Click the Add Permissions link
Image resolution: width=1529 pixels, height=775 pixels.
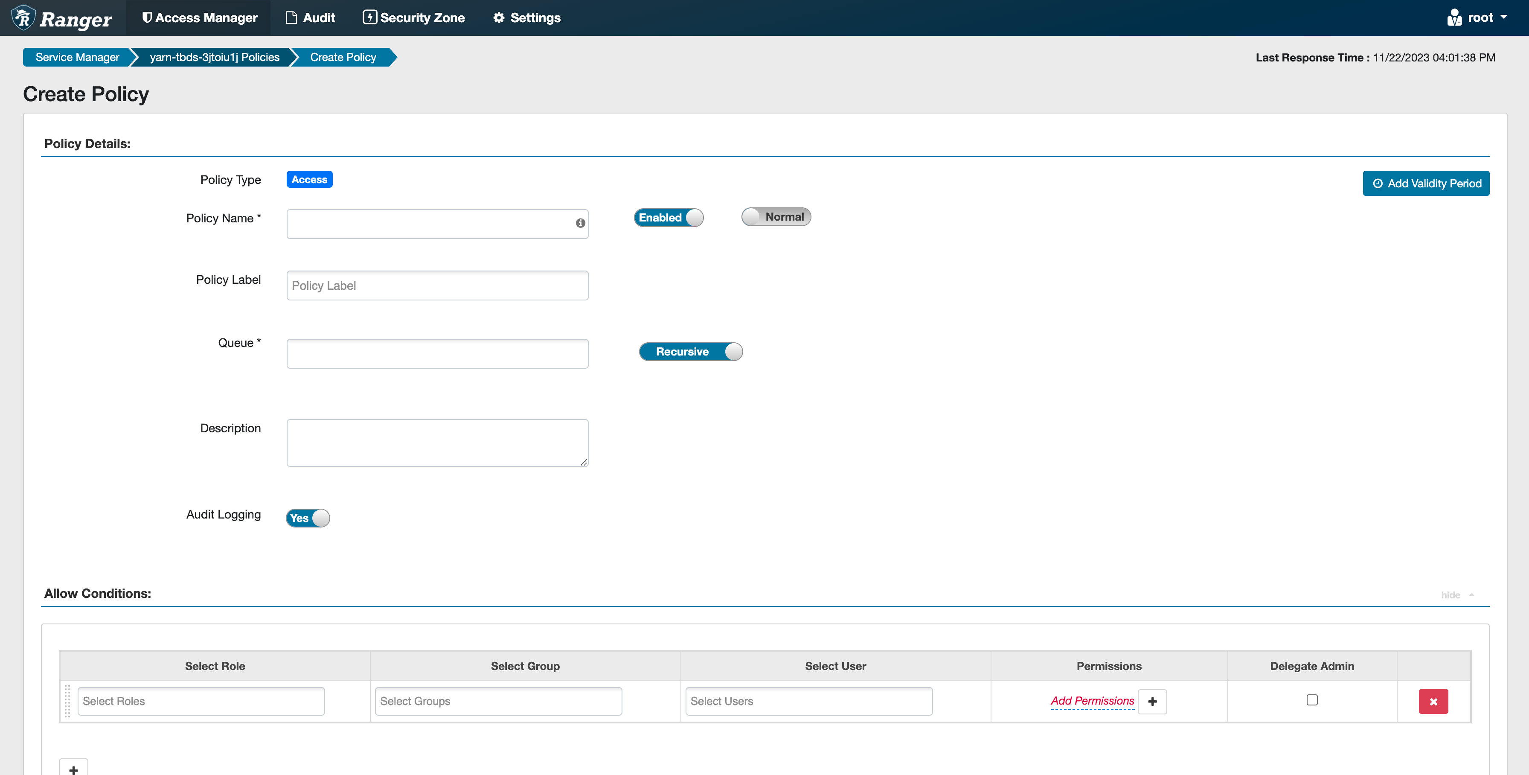pos(1092,701)
